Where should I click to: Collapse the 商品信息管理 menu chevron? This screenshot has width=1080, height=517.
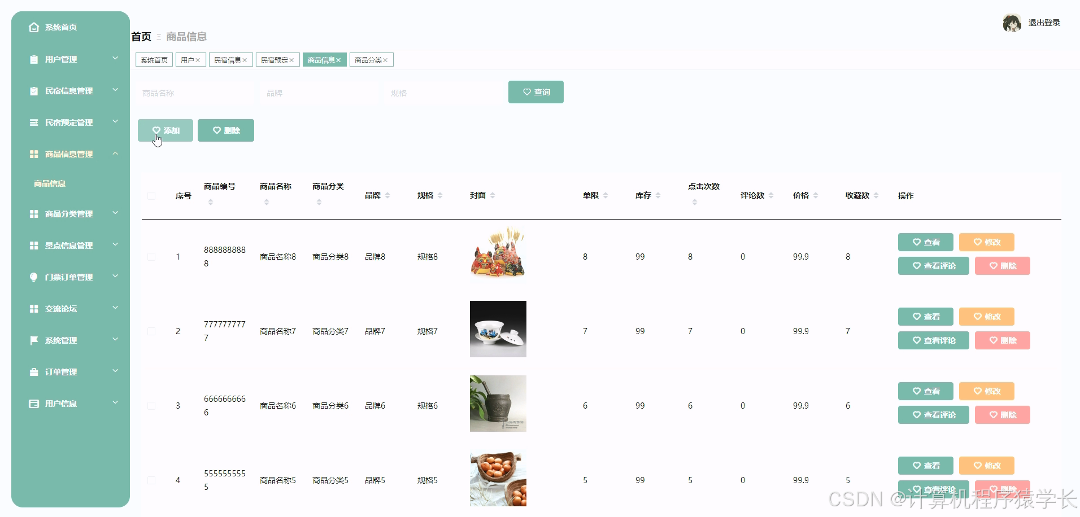point(115,153)
